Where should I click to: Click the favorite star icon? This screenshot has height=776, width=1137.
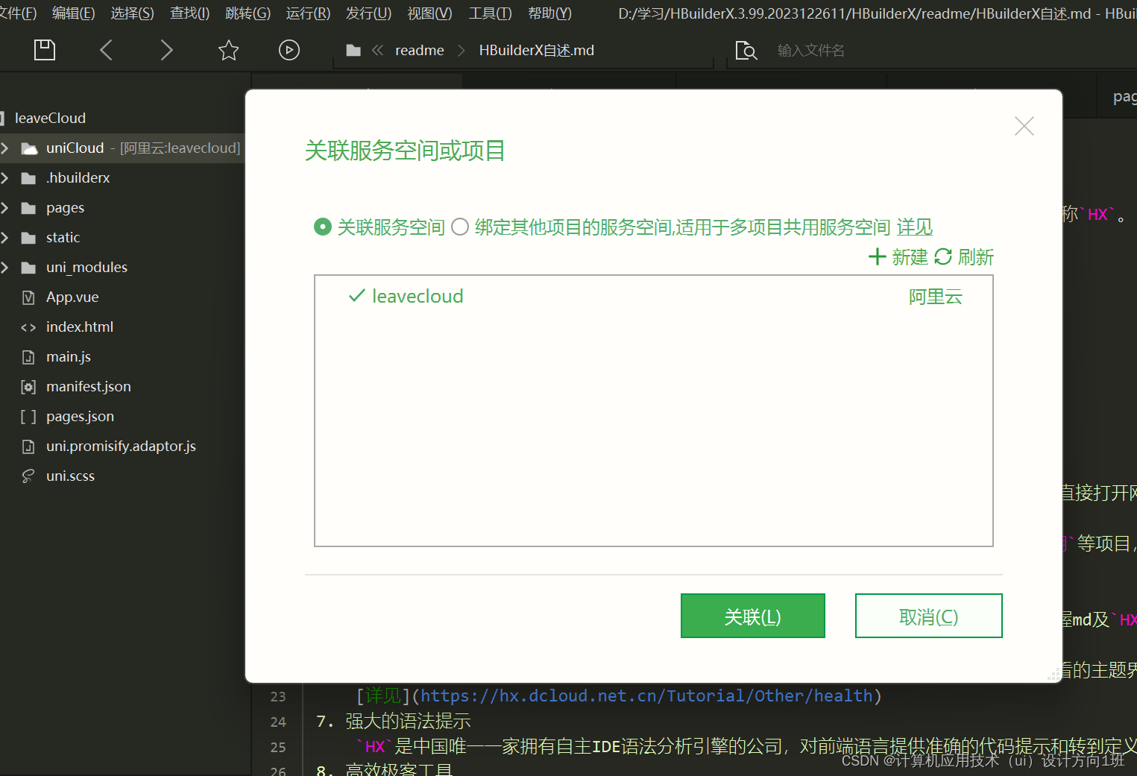(x=228, y=50)
